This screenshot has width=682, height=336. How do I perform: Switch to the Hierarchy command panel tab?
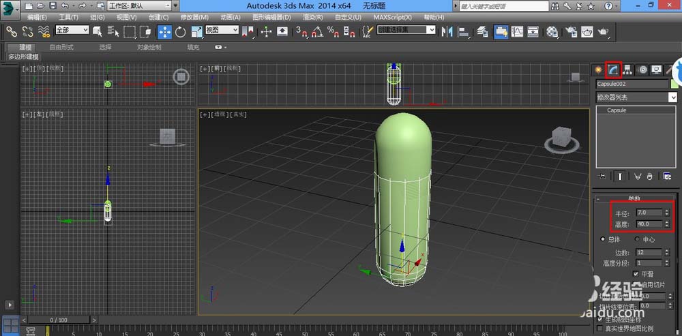[x=627, y=70]
